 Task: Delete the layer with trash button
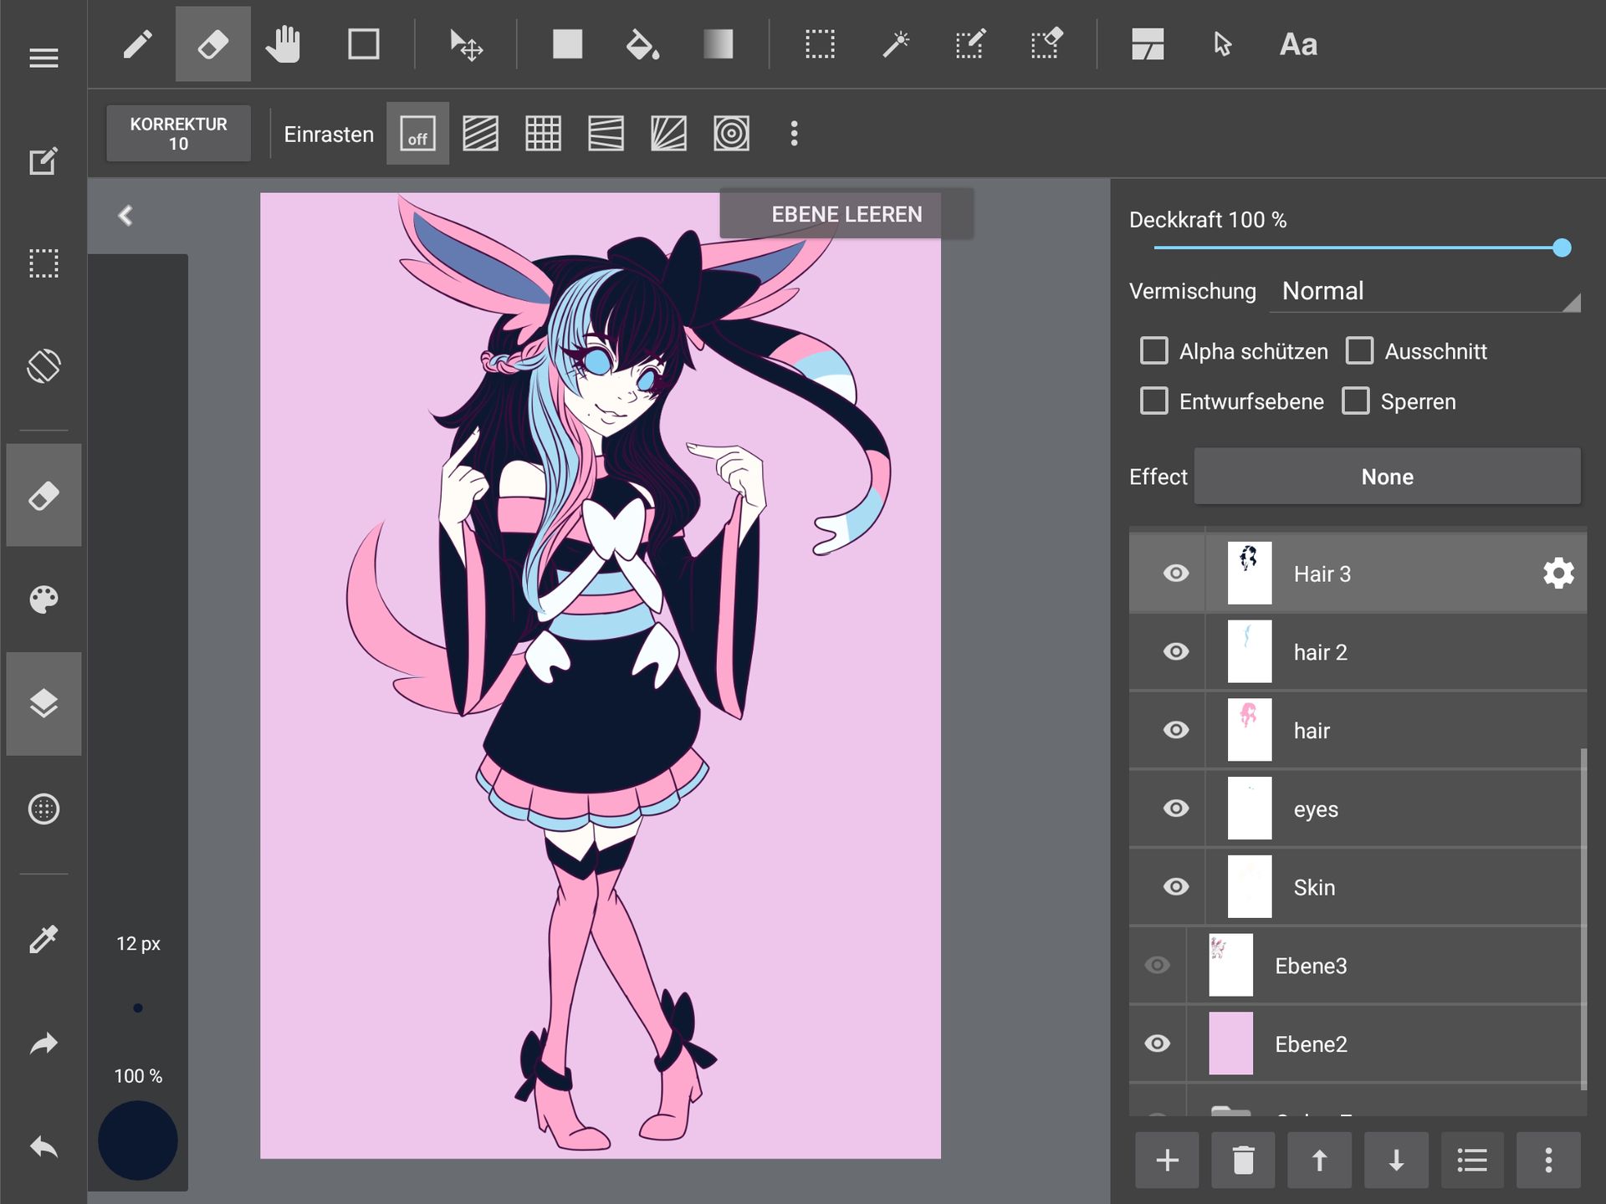point(1243,1160)
